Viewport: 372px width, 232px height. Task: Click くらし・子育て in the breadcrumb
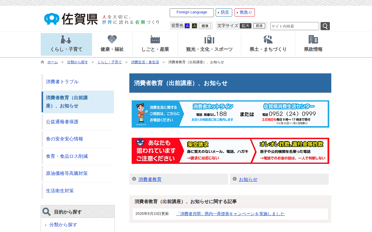(x=110, y=62)
